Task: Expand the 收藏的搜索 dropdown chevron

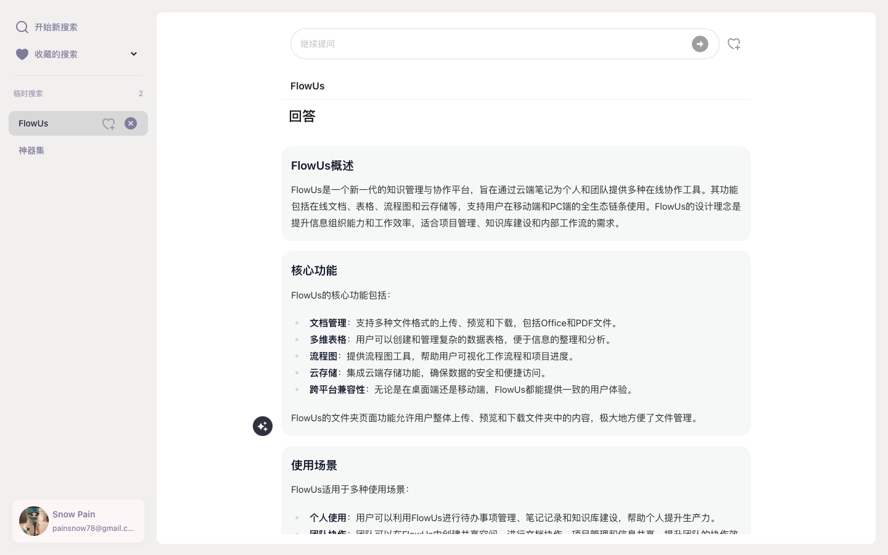Action: (134, 54)
